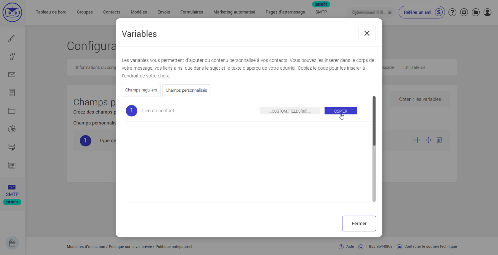Open the Modèles menu
The height and width of the screenshot is (255, 498).
pos(139,12)
